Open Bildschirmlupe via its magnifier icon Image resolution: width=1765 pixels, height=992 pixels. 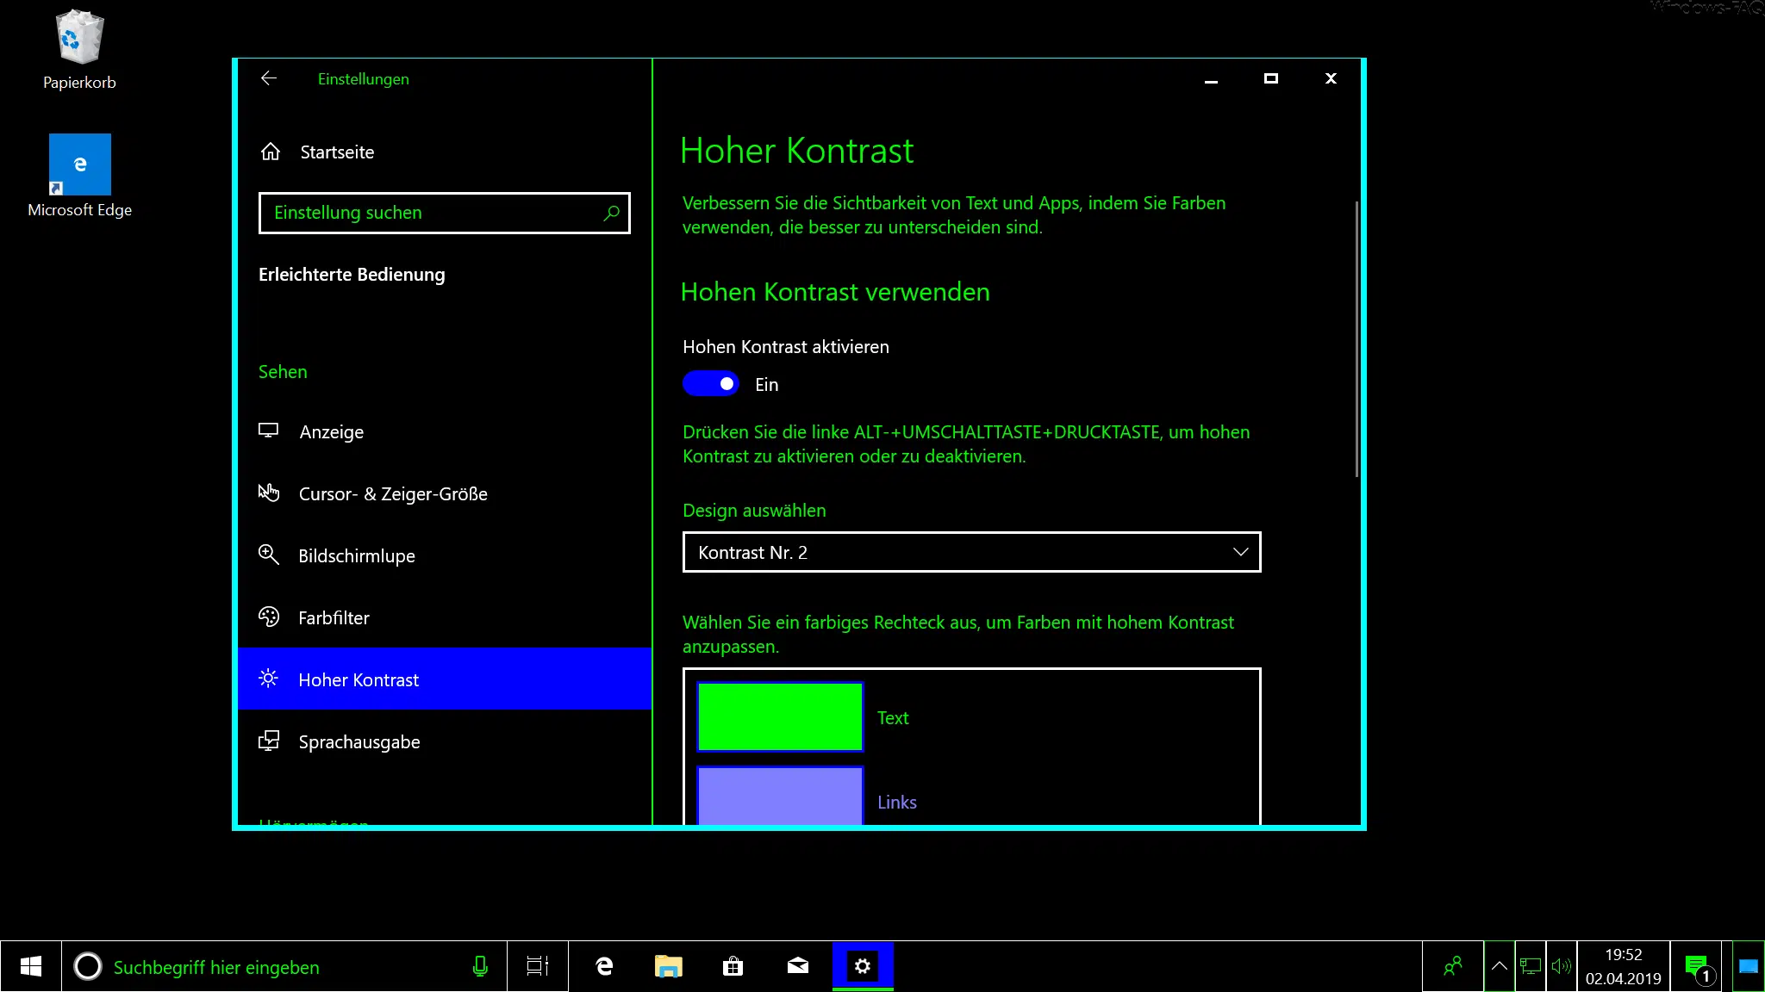click(x=270, y=555)
